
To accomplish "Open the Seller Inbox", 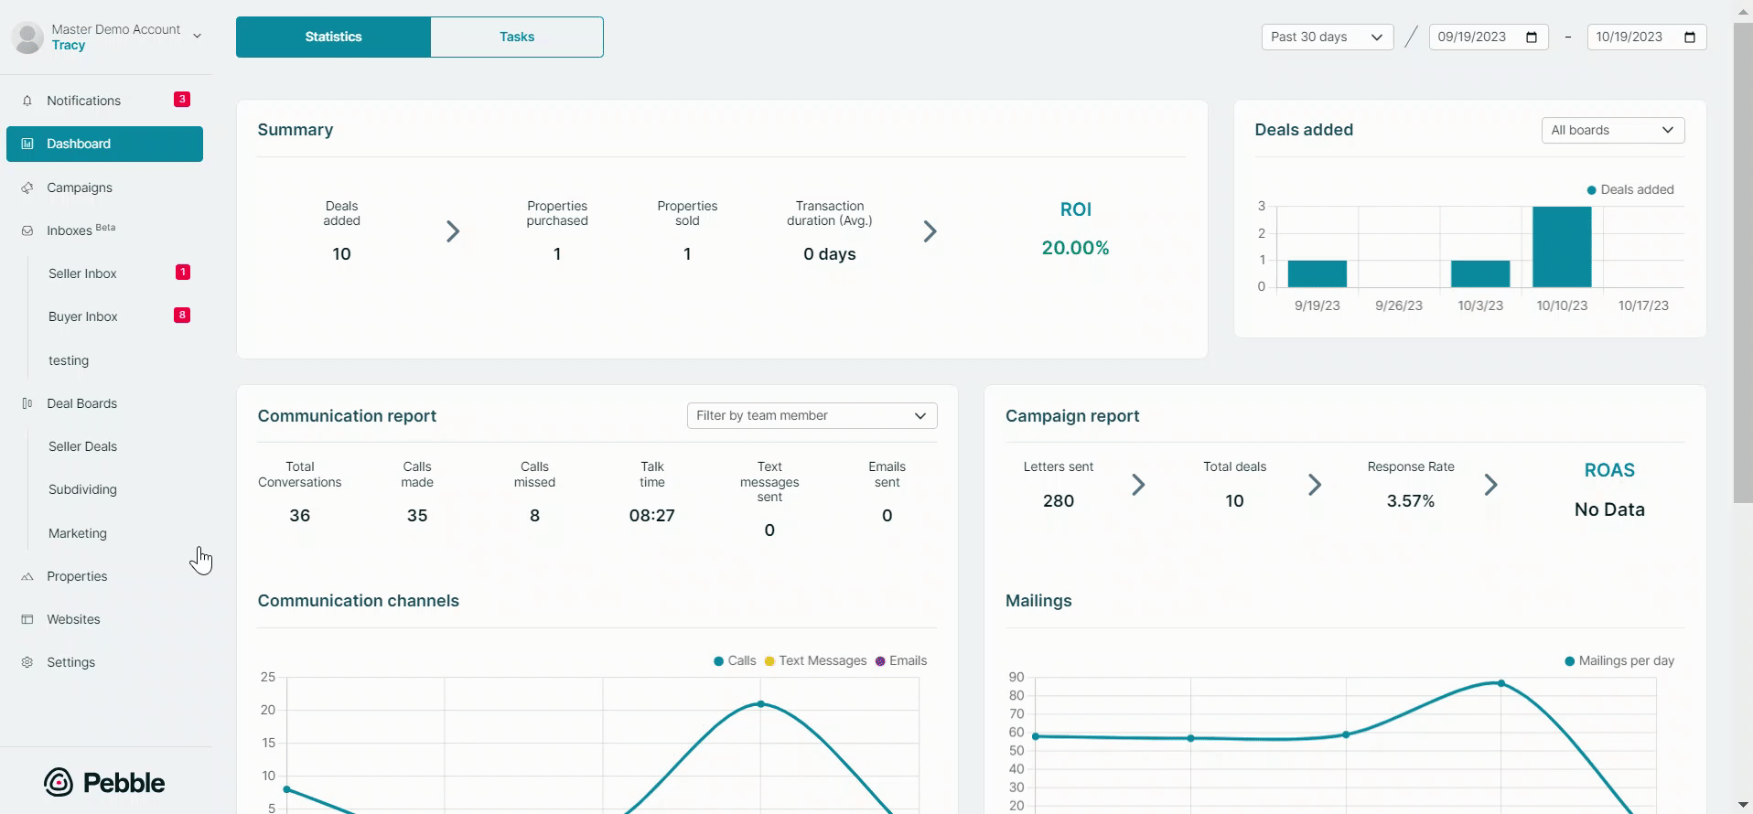I will point(82,273).
